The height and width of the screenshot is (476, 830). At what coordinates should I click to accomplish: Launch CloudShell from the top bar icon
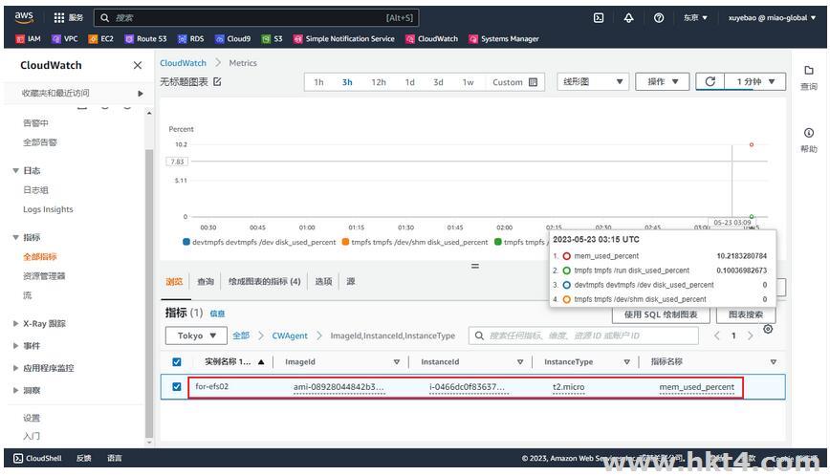coord(599,18)
